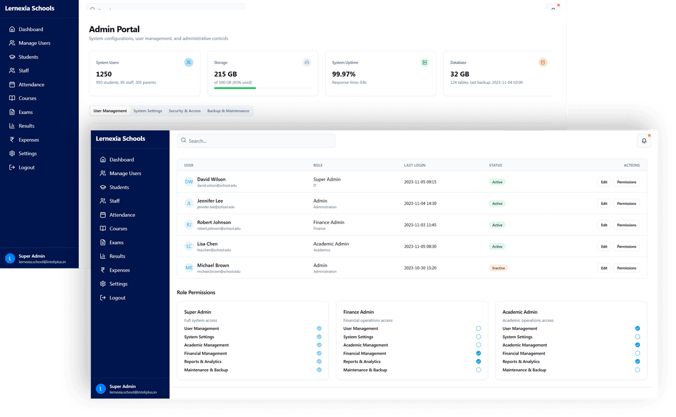The width and height of the screenshot is (676, 417).
Task: Switch to the Security & Access tab
Action: point(185,111)
